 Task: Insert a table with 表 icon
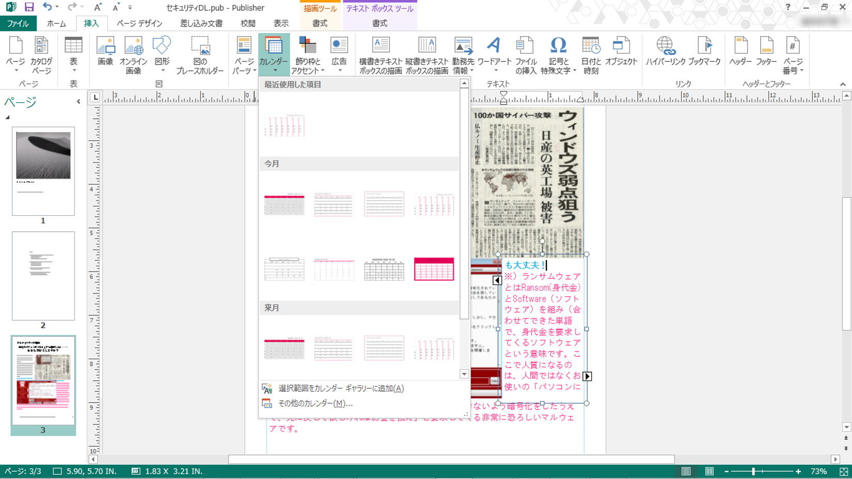[73, 55]
